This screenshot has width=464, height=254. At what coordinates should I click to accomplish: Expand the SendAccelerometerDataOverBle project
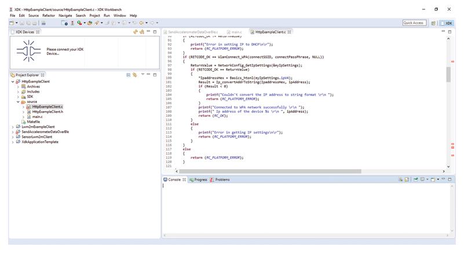tap(13, 132)
